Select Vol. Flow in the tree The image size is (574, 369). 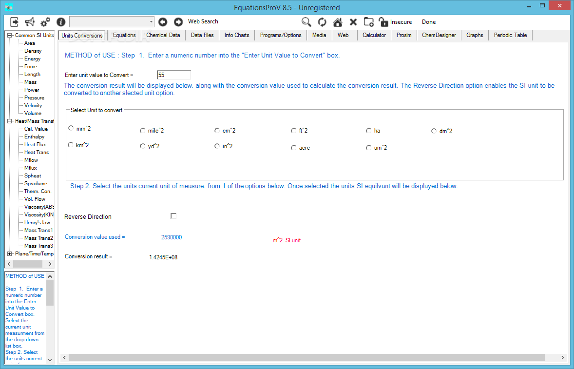[x=35, y=199]
